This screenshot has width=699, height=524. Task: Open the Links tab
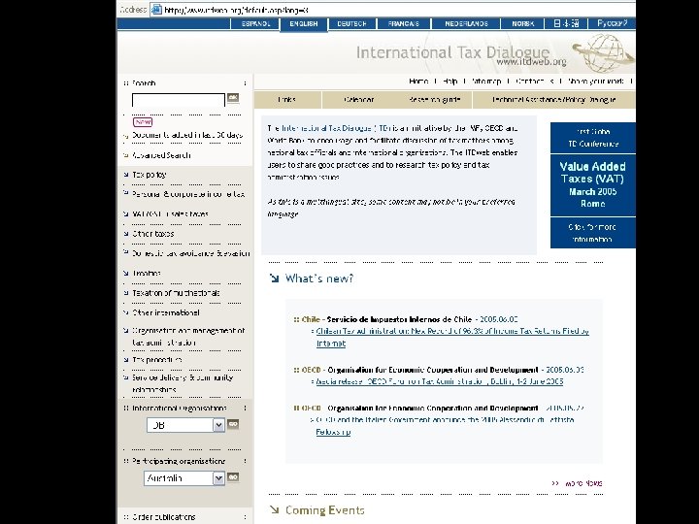287,100
